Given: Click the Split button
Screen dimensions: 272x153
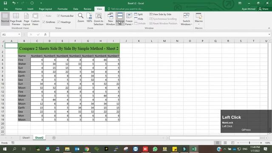Looking at the screenshot, I should pos(139,14).
